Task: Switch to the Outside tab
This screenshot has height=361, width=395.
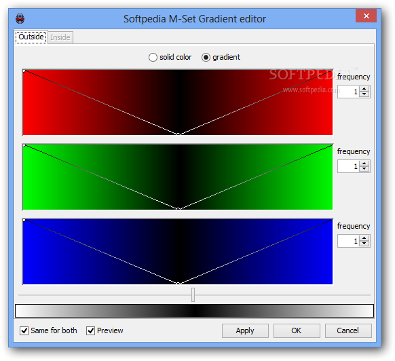Action: point(31,37)
